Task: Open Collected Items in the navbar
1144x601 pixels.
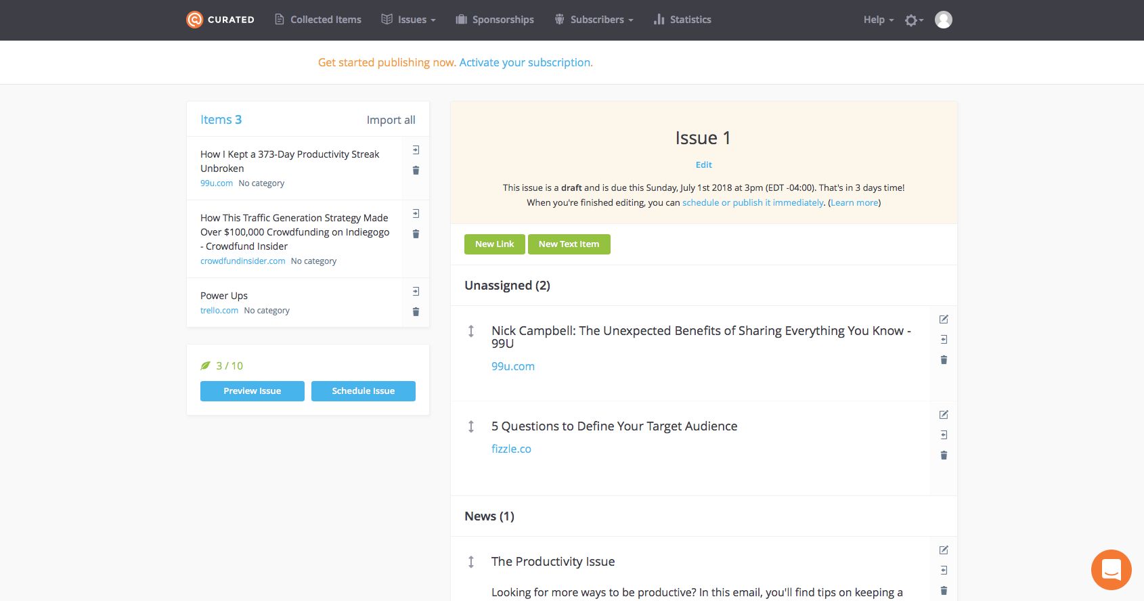Action: tap(317, 20)
